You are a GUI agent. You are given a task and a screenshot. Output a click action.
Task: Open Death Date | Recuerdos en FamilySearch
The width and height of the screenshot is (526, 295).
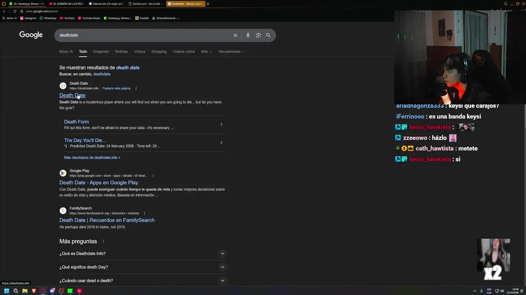pyautogui.click(x=107, y=220)
